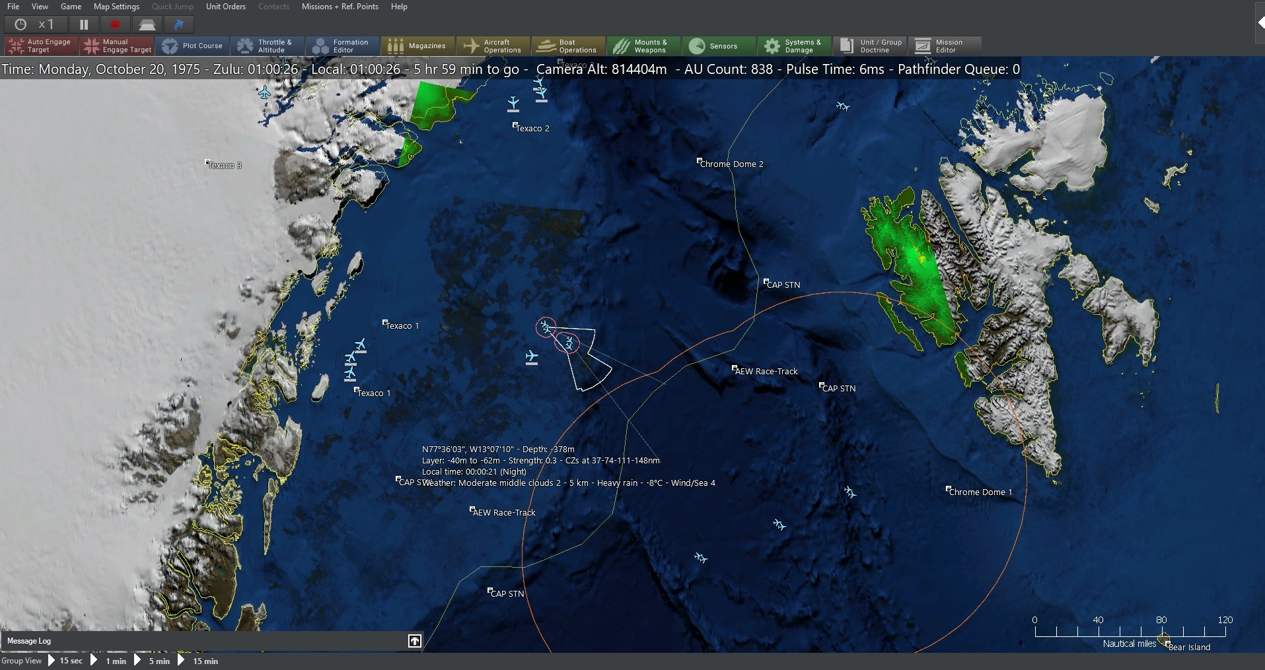1265x670 pixels.
Task: Open the Map Settings menu
Action: point(116,6)
